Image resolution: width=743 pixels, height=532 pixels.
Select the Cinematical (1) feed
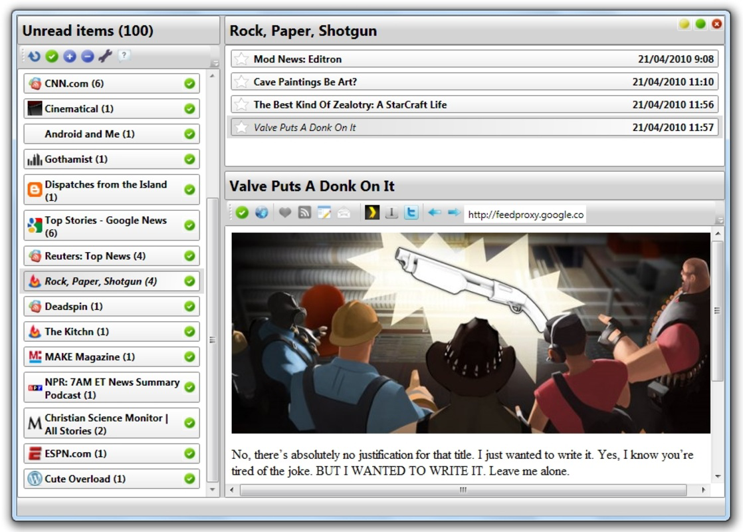point(112,108)
